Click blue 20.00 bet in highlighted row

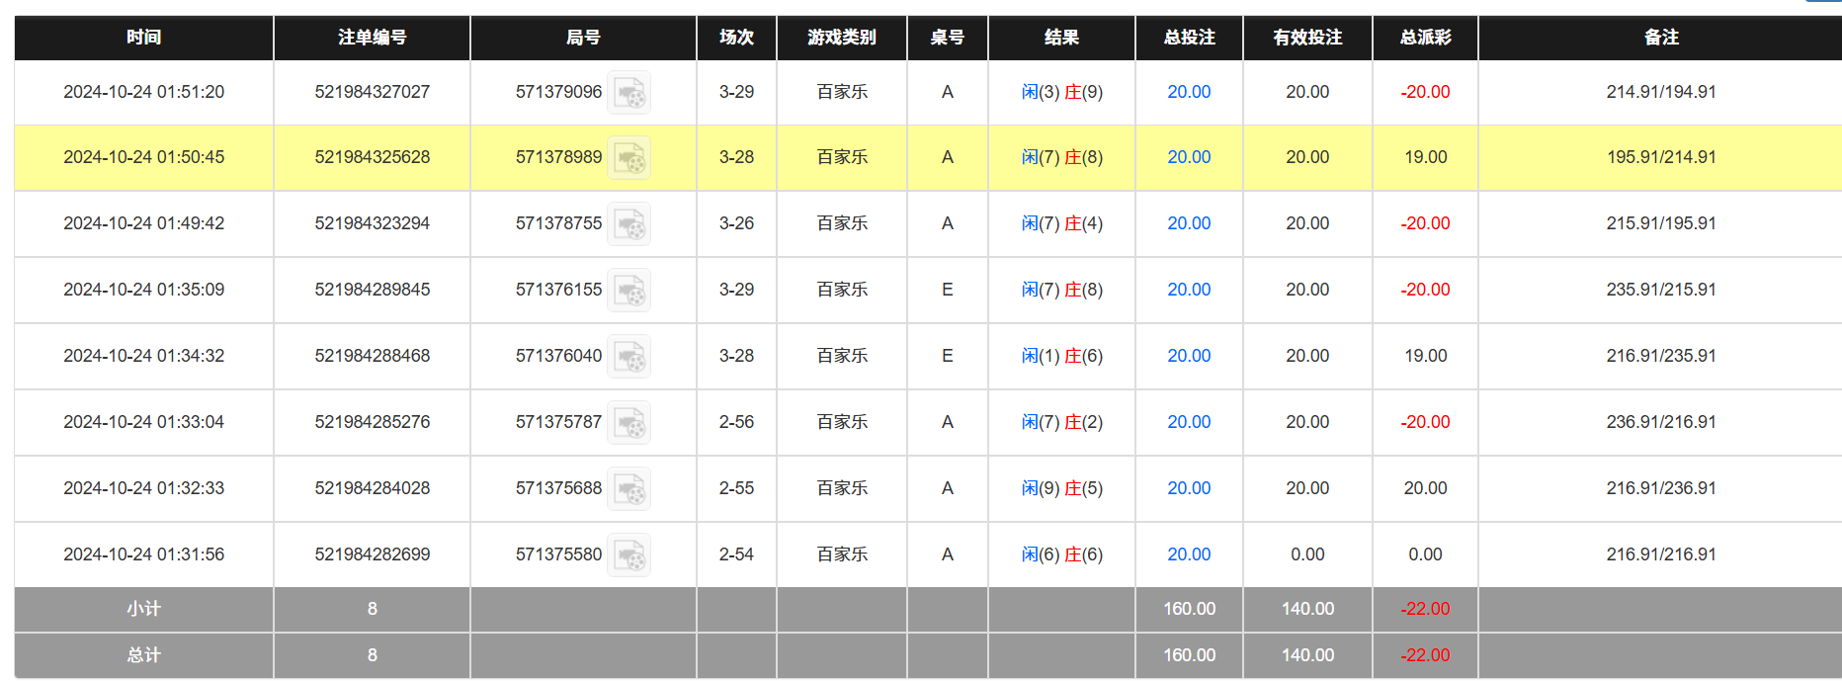coord(1188,157)
